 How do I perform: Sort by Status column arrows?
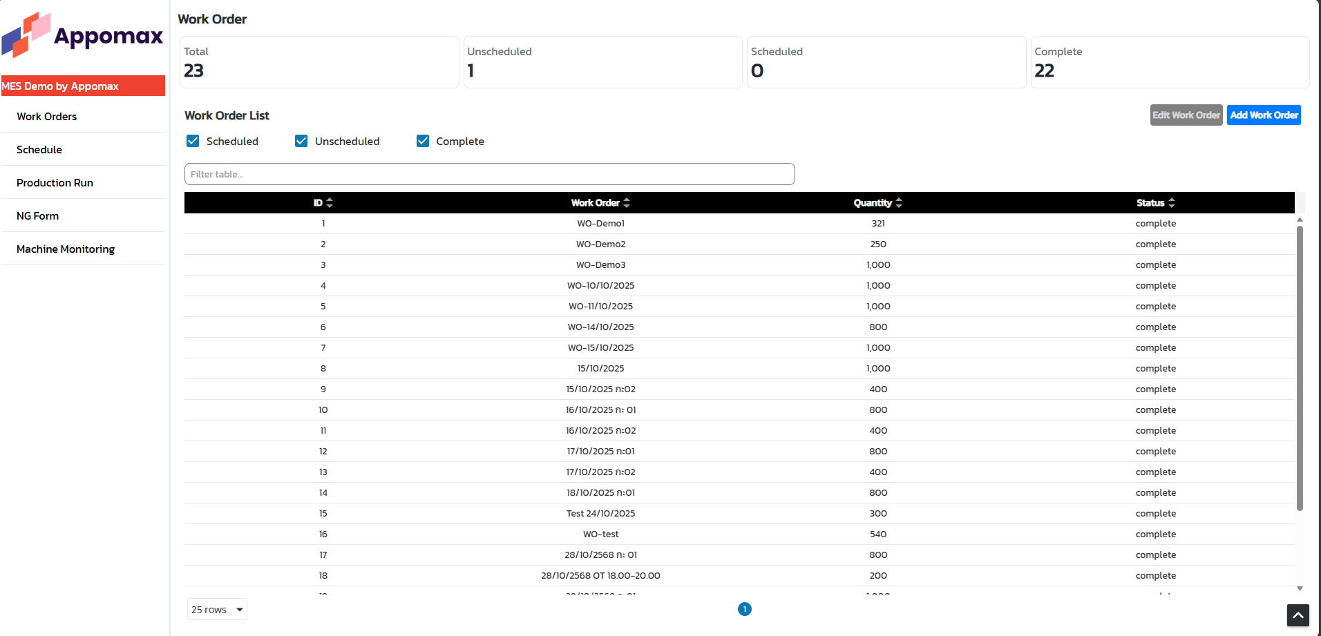(1172, 203)
